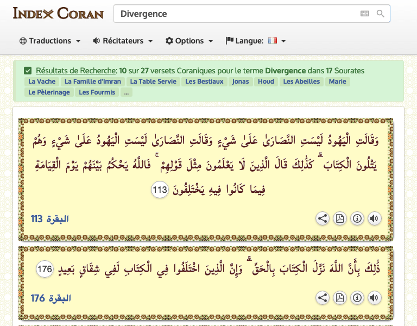Show info for verse 113
This screenshot has width=417, height=326.
pyautogui.click(x=357, y=219)
